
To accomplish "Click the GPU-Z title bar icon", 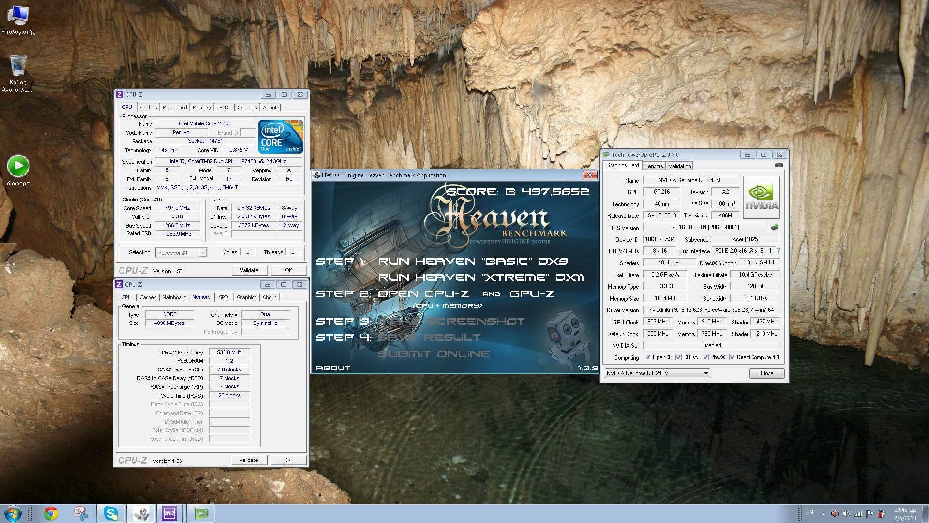I will coord(606,154).
